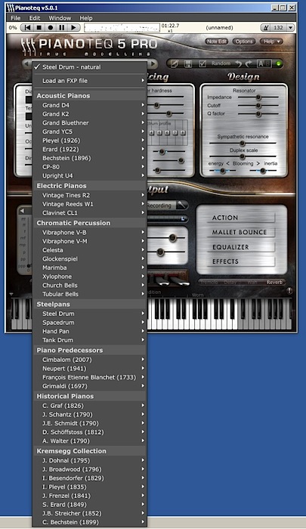Click the exclamation mark warning icon
306x529 pixels.
pyautogui.click(x=289, y=291)
